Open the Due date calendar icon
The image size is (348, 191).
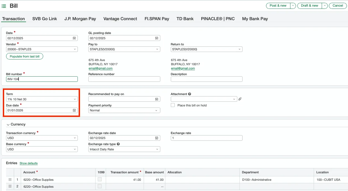[x=74, y=110]
